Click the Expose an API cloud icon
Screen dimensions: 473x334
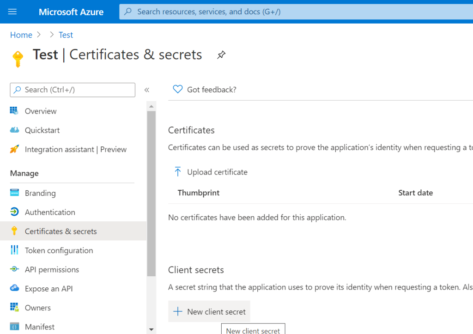14,288
